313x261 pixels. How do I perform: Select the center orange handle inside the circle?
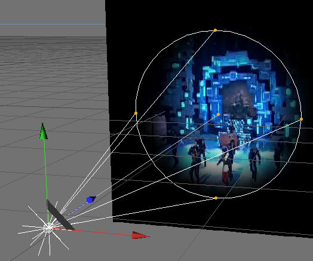(x=218, y=114)
